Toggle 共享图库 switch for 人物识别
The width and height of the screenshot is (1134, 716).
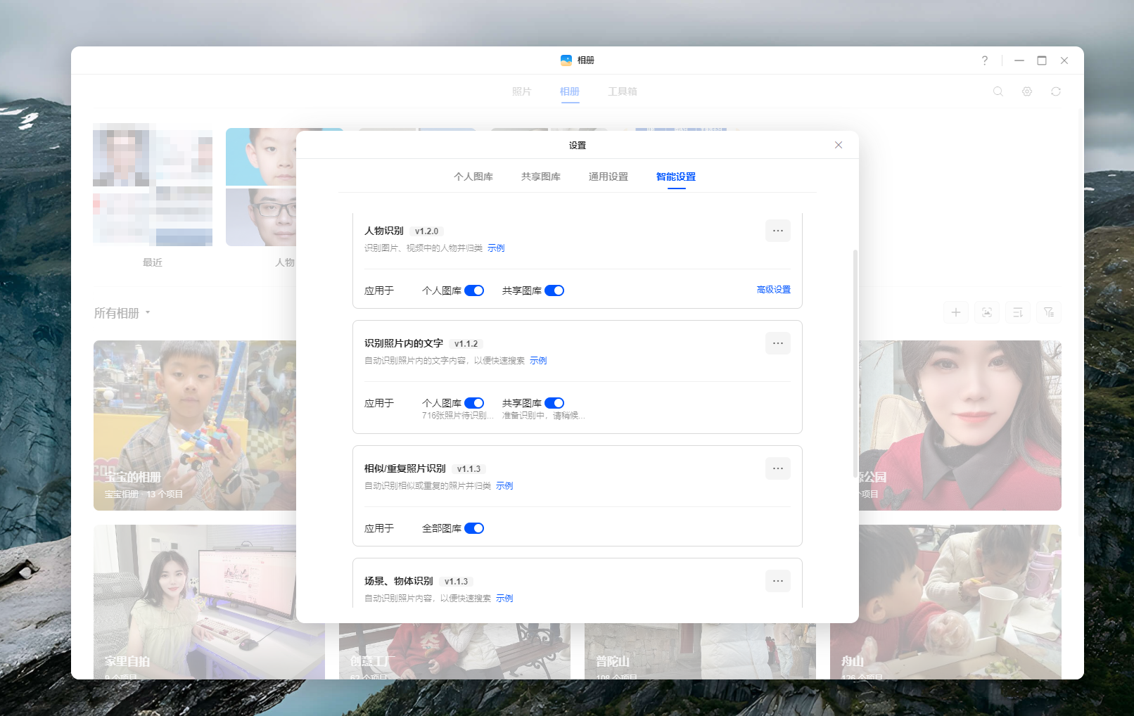coord(554,290)
